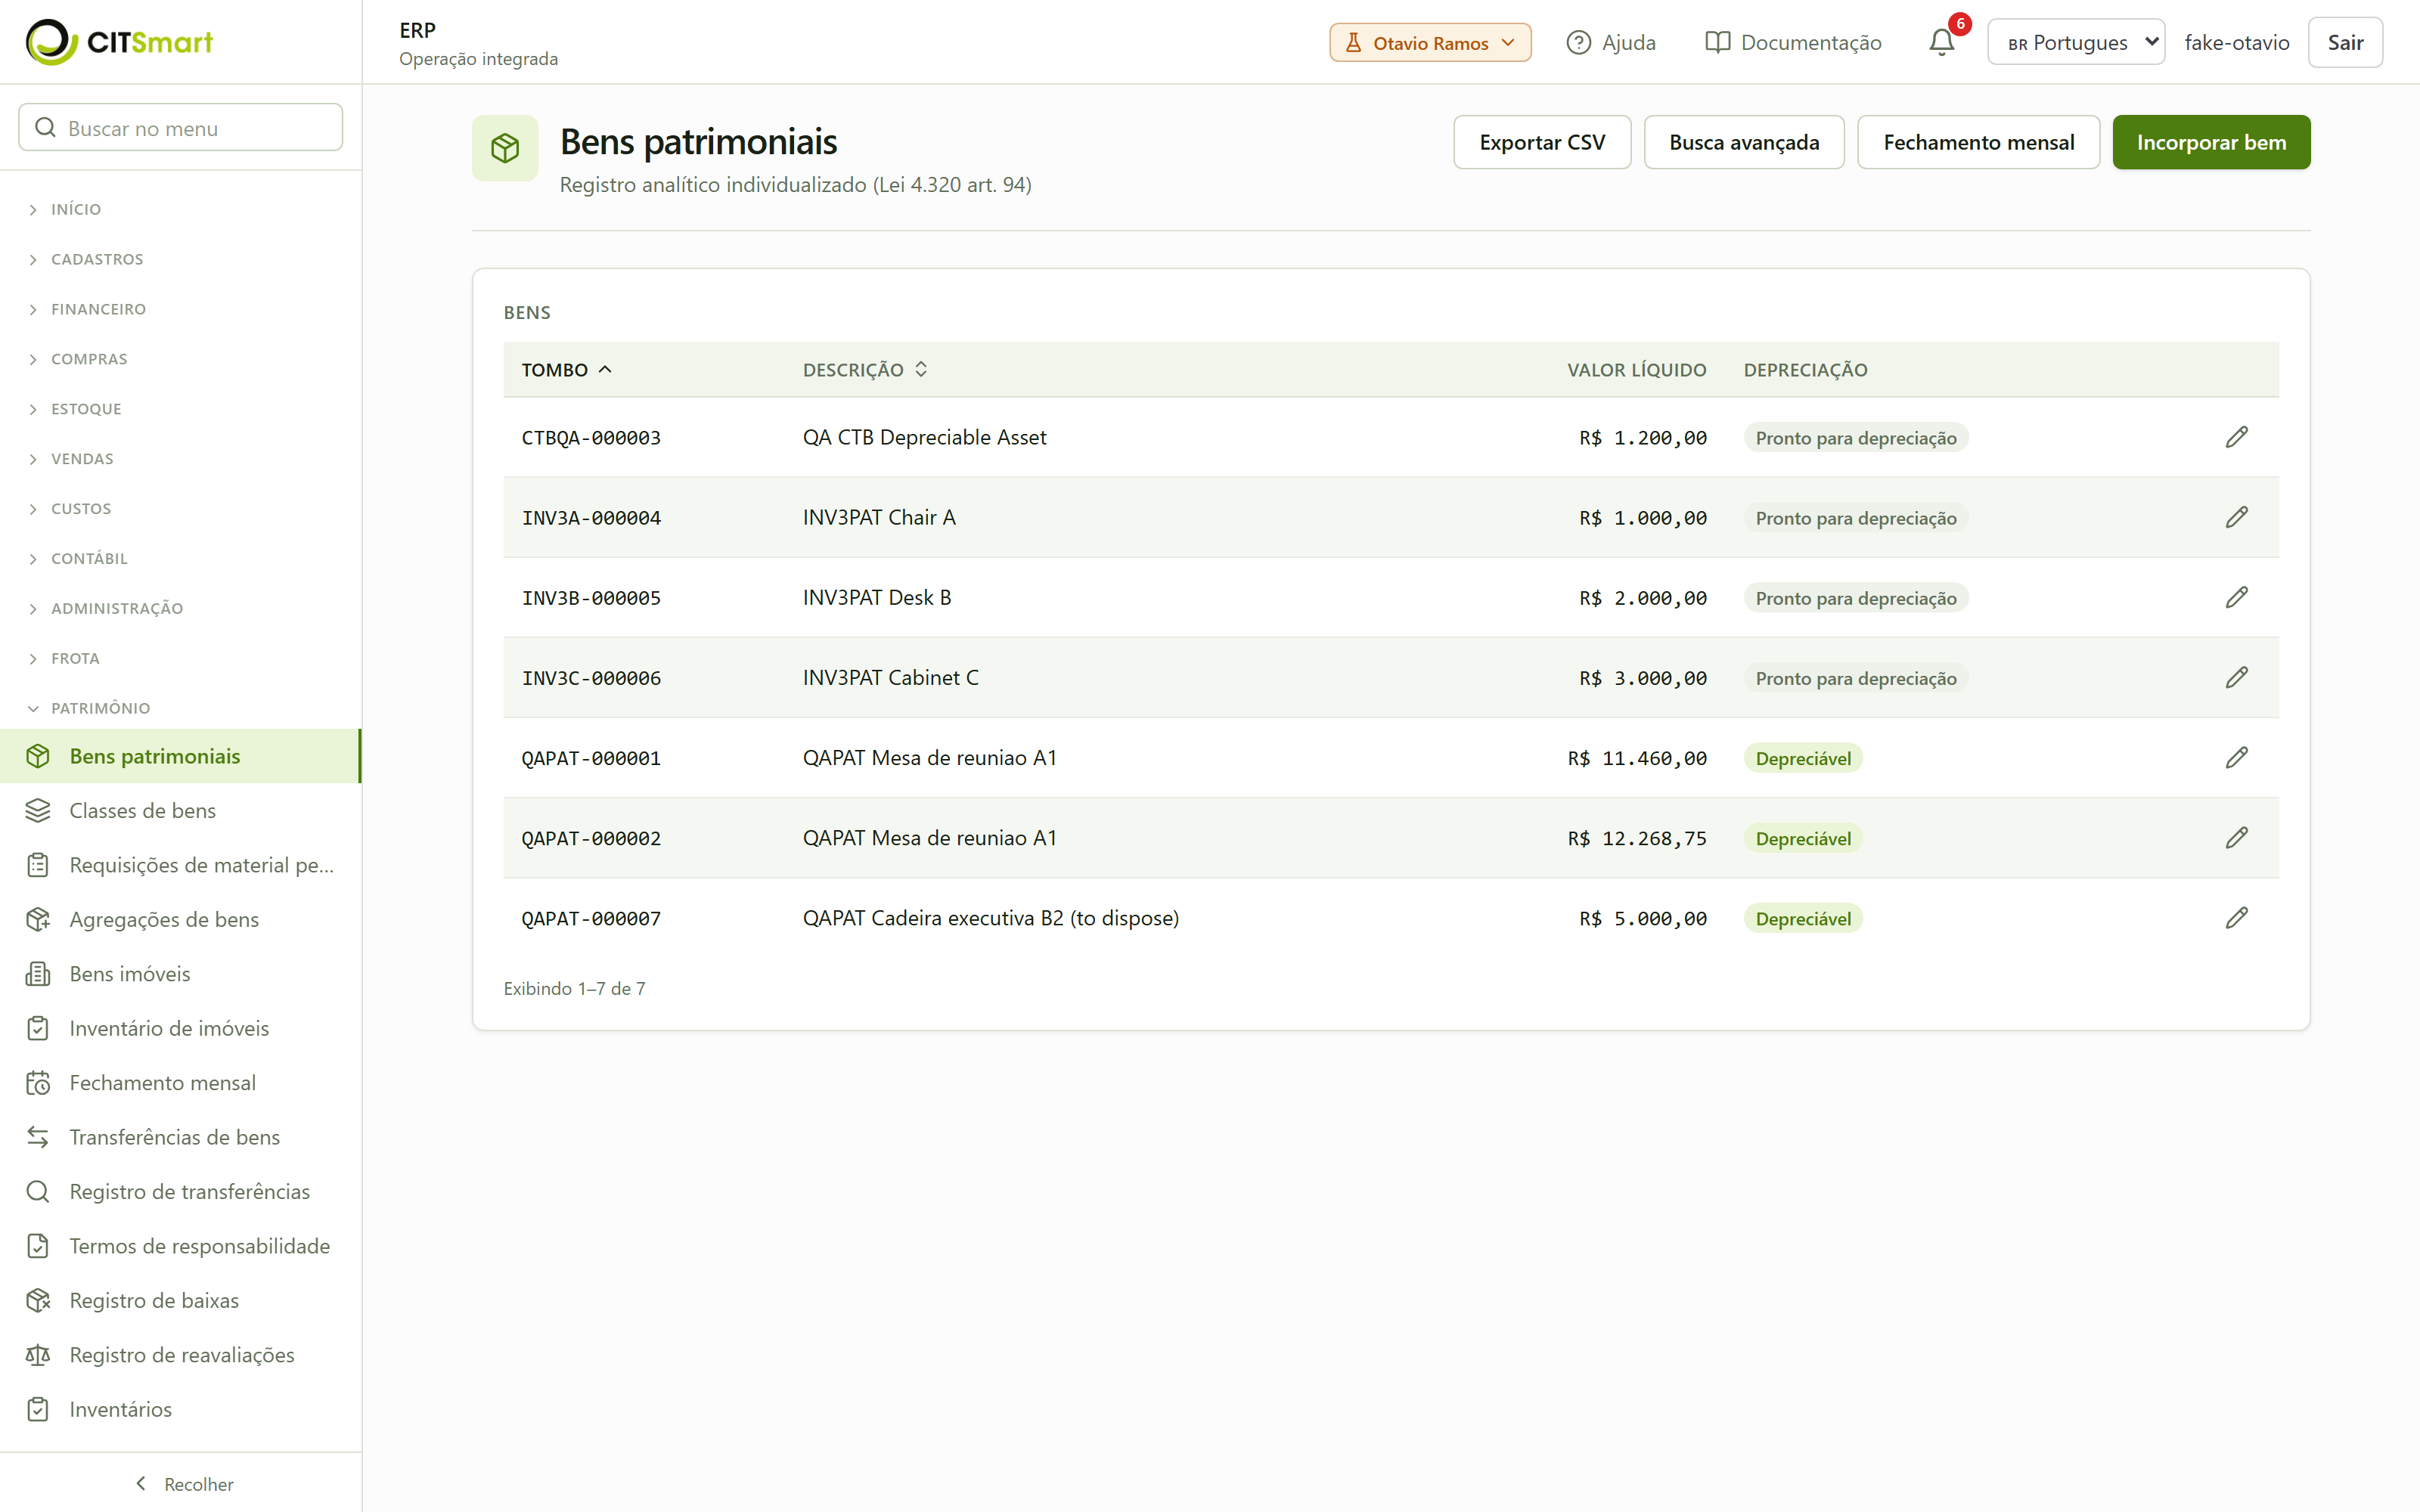Click description INV3PAT Cabinet C
The height and width of the screenshot is (1512, 2420).
pos(890,678)
